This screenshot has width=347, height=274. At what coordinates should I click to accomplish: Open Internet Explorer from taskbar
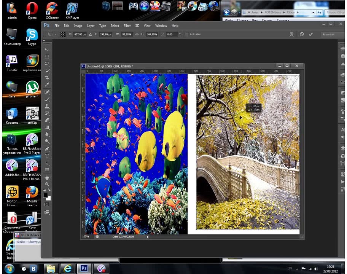67,269
